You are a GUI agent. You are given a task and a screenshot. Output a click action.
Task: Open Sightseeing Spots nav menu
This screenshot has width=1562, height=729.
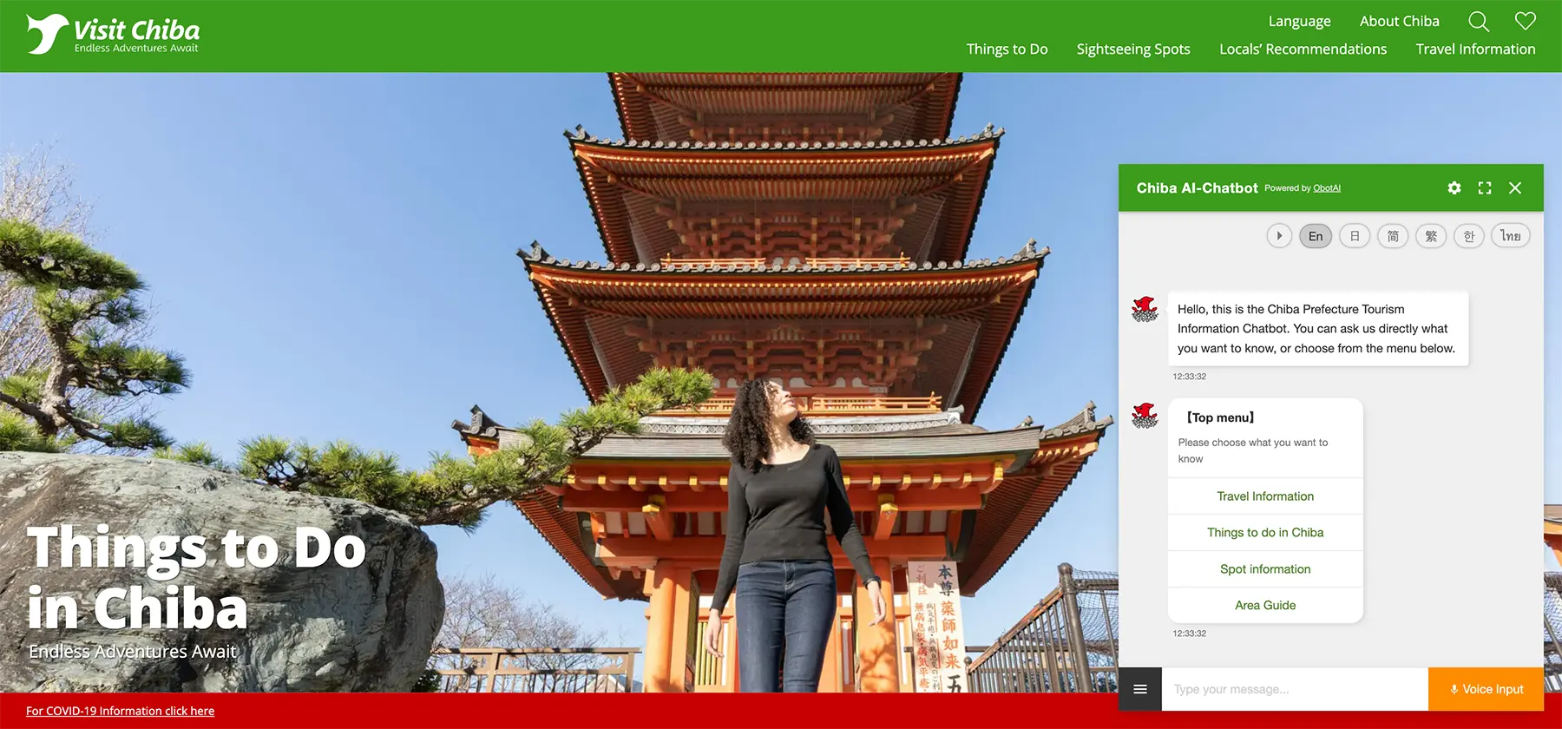point(1133,49)
